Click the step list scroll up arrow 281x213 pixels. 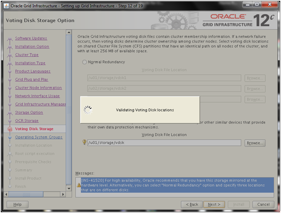click(69, 33)
